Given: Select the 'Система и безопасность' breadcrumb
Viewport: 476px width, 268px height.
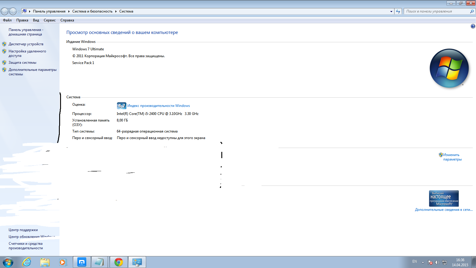Looking at the screenshot, I should (92, 11).
